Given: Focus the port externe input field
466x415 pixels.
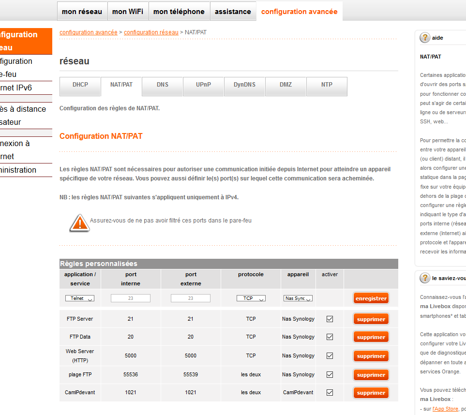Looking at the screenshot, I should 191,298.
